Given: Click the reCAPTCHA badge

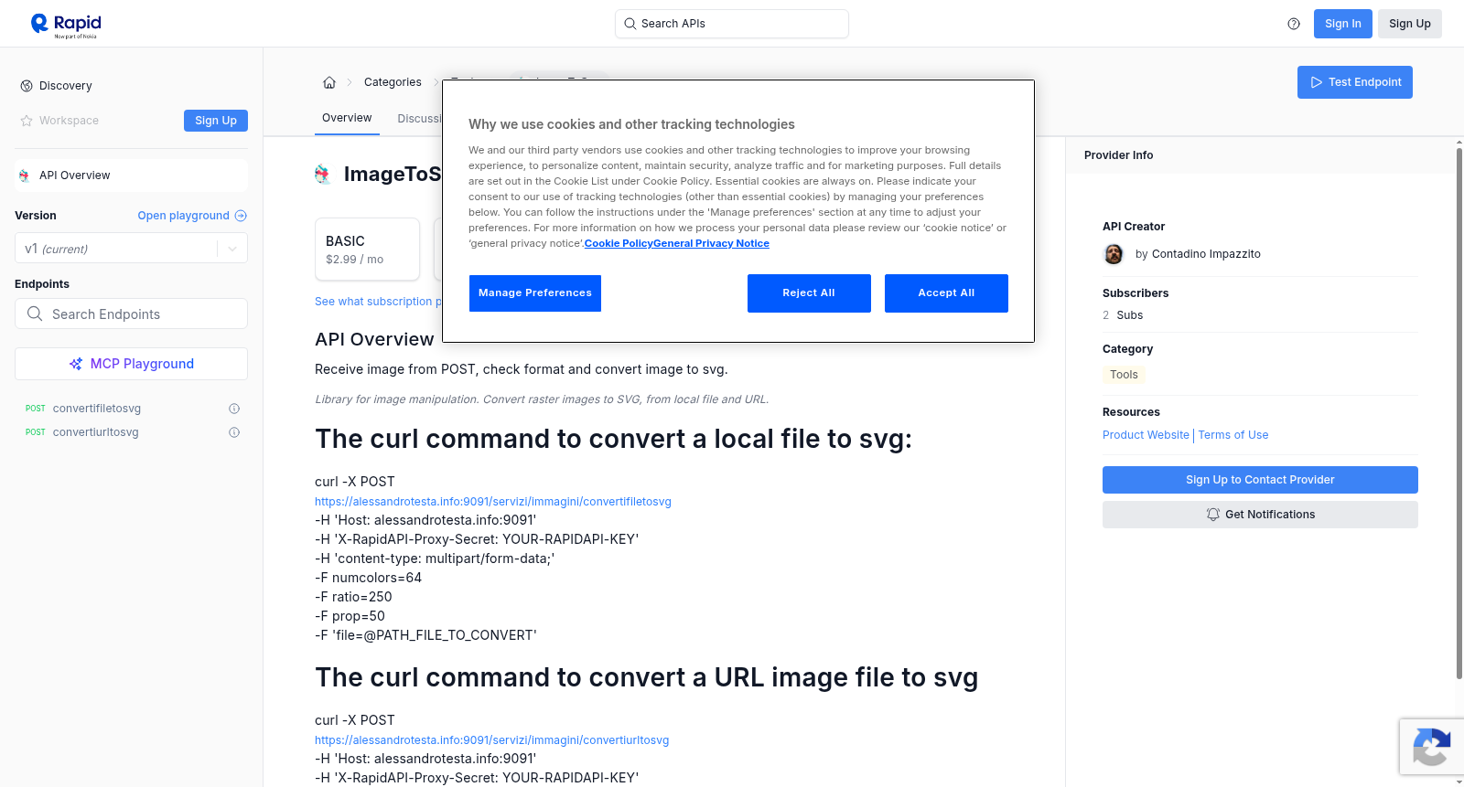Looking at the screenshot, I should pos(1431,747).
